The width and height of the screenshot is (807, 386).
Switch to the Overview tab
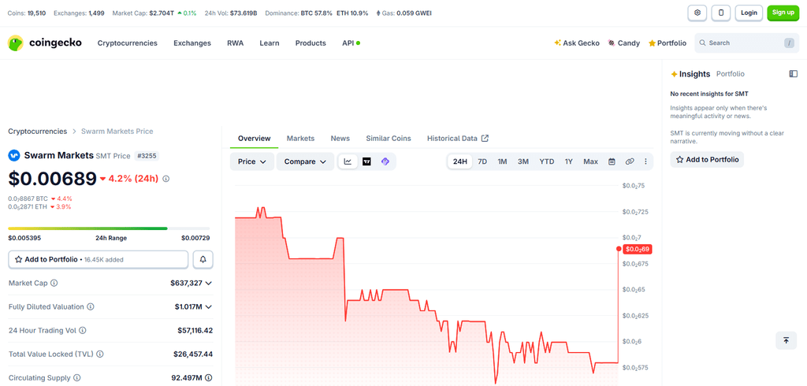pos(255,139)
